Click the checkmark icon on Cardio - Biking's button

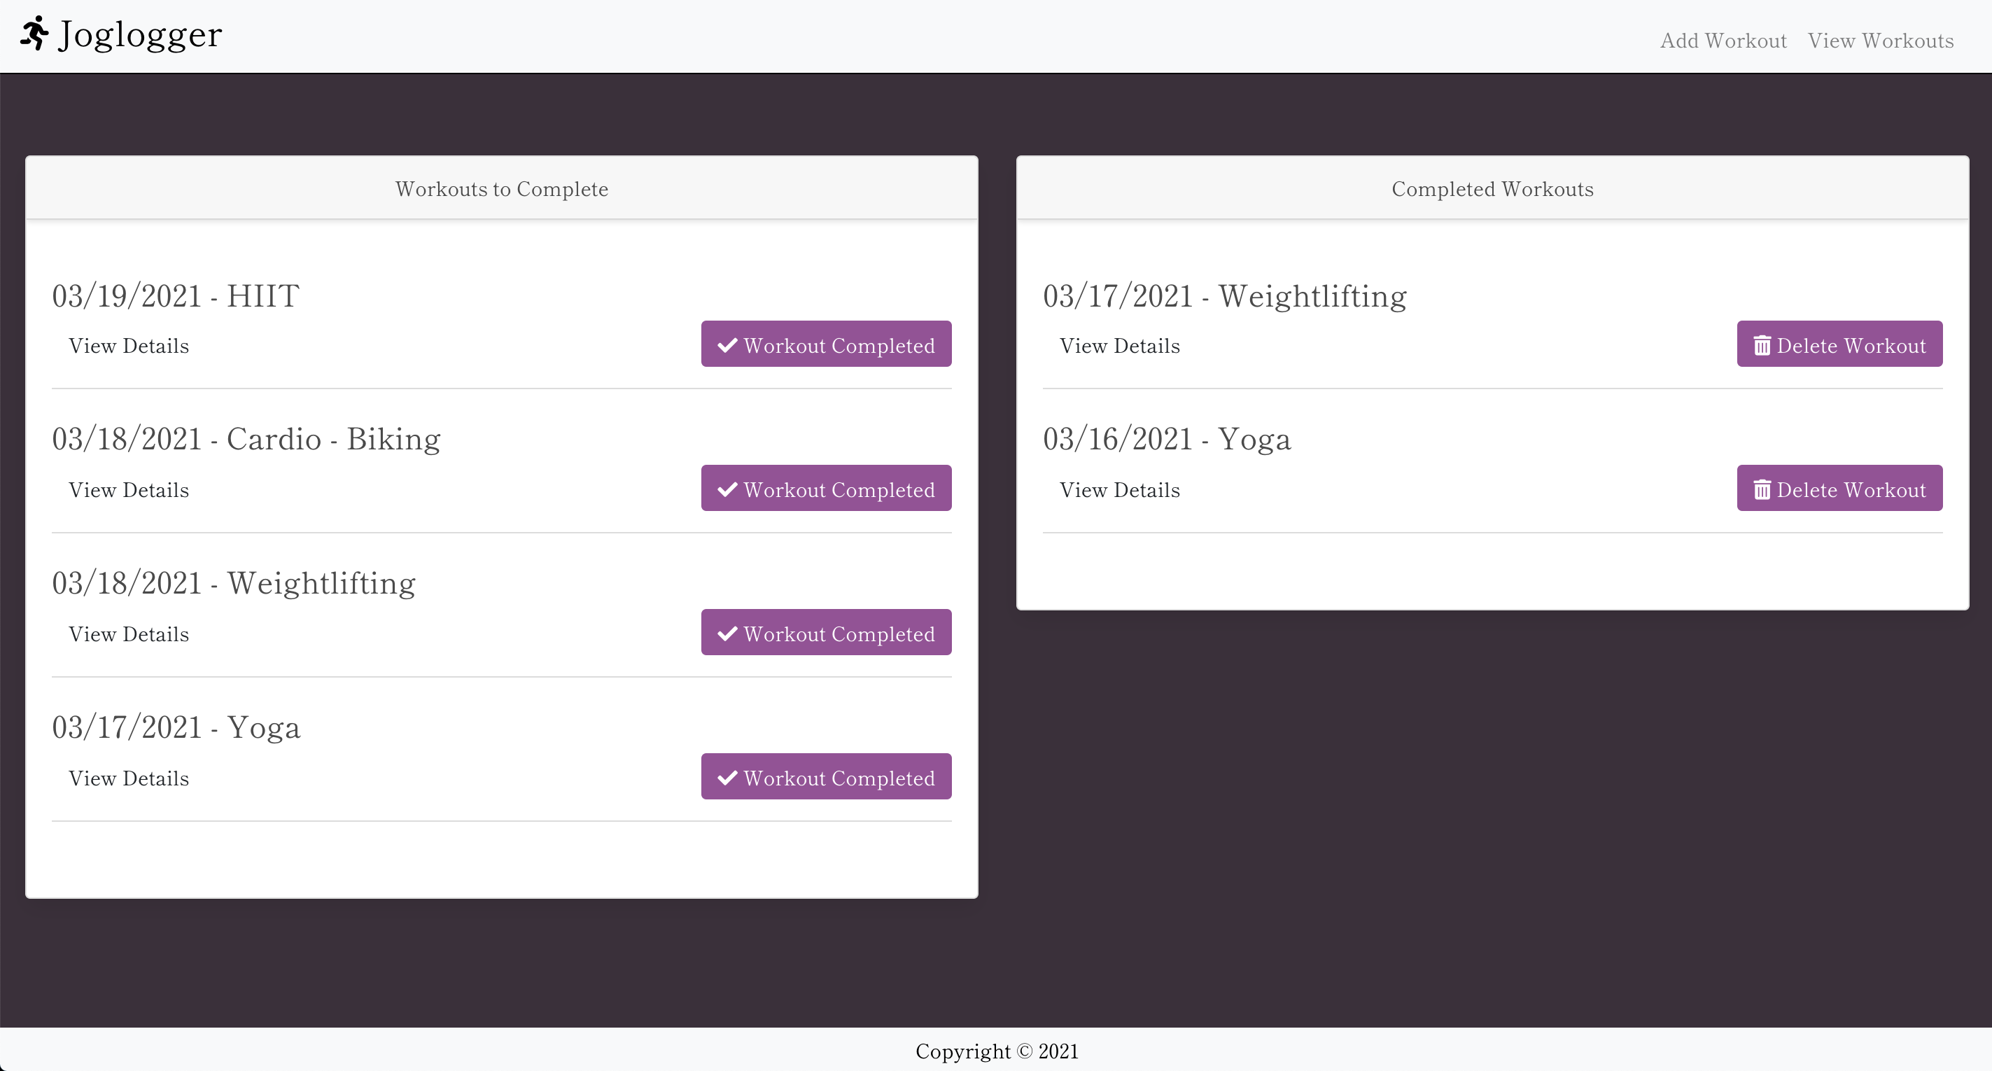[727, 489]
